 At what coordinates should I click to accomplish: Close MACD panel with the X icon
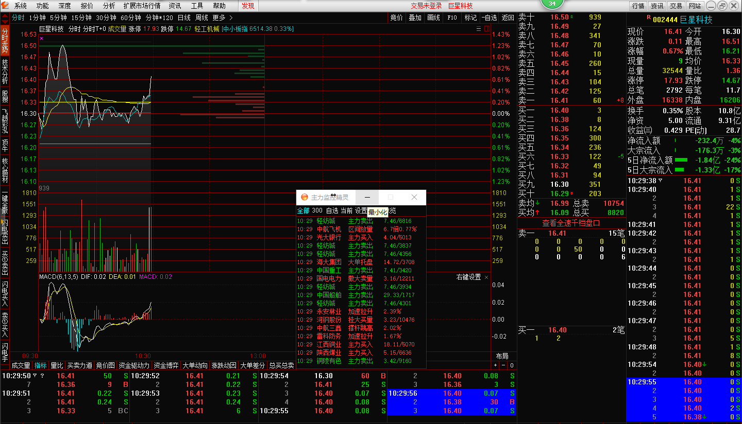tap(486, 277)
